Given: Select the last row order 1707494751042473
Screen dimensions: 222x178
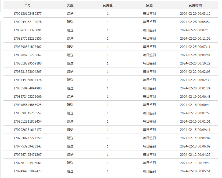Looking at the screenshot, I should click(x=27, y=171).
